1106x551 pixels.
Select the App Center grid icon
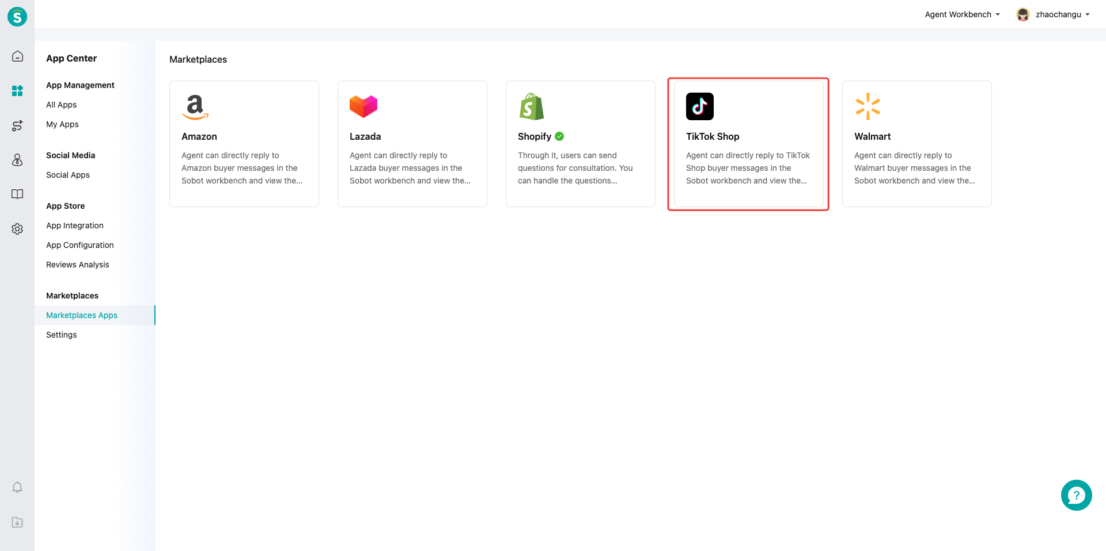[x=17, y=91]
